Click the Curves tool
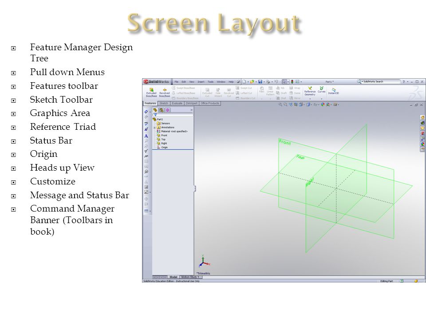 321,90
